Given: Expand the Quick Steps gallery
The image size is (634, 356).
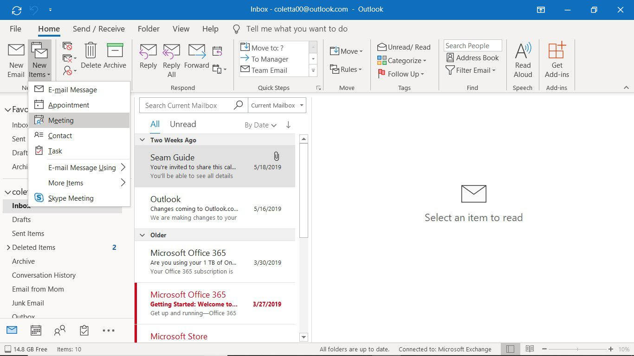Looking at the screenshot, I should pos(313,70).
